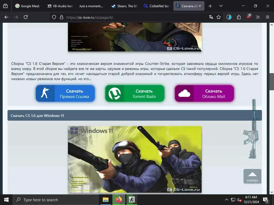Switch to the Google Meet tab
Image resolution: width=274 pixels, height=205 pixels.
click(28, 6)
